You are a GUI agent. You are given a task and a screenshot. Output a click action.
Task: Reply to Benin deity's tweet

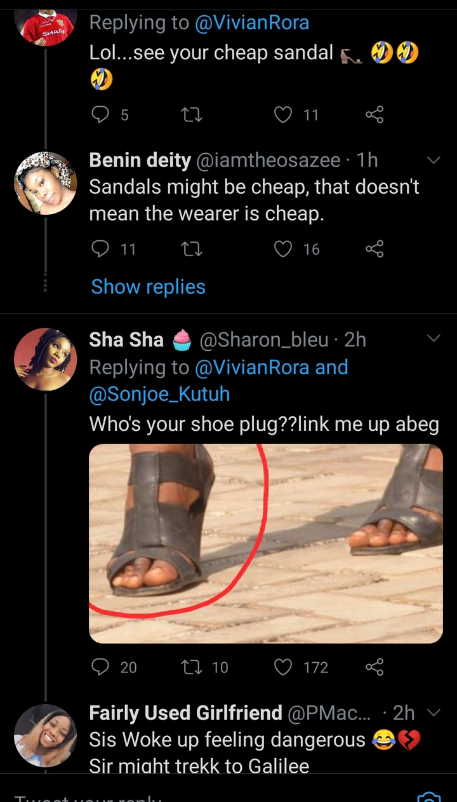click(x=100, y=249)
